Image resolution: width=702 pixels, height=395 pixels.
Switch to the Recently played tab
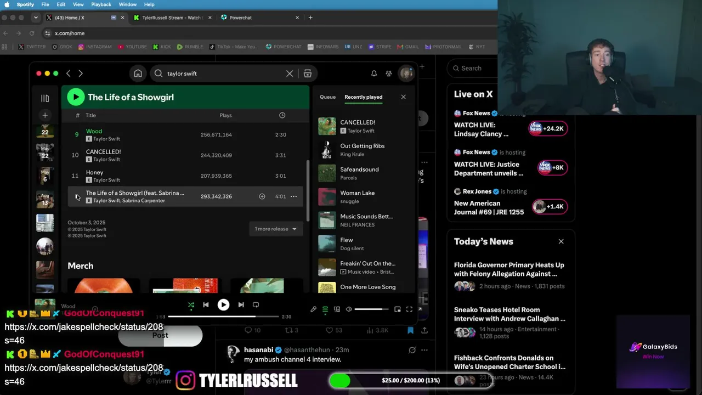363,97
